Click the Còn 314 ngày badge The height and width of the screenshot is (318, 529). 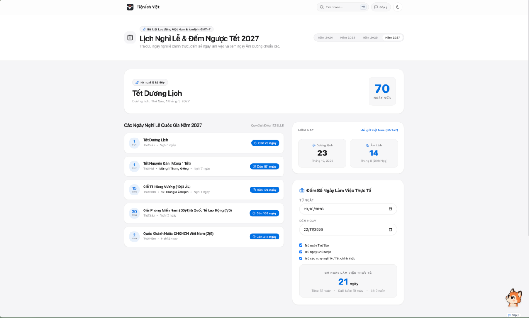[x=264, y=236]
